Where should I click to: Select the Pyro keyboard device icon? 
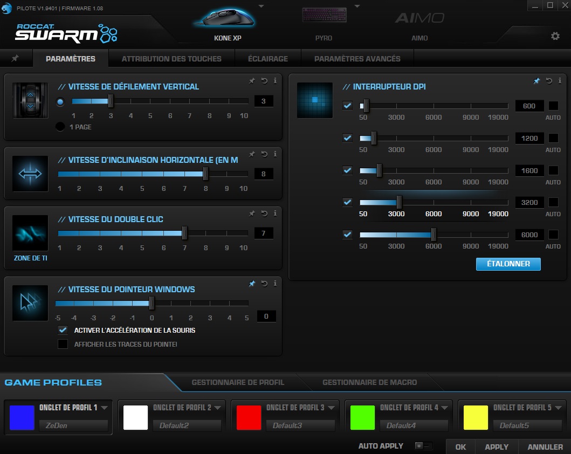click(324, 16)
